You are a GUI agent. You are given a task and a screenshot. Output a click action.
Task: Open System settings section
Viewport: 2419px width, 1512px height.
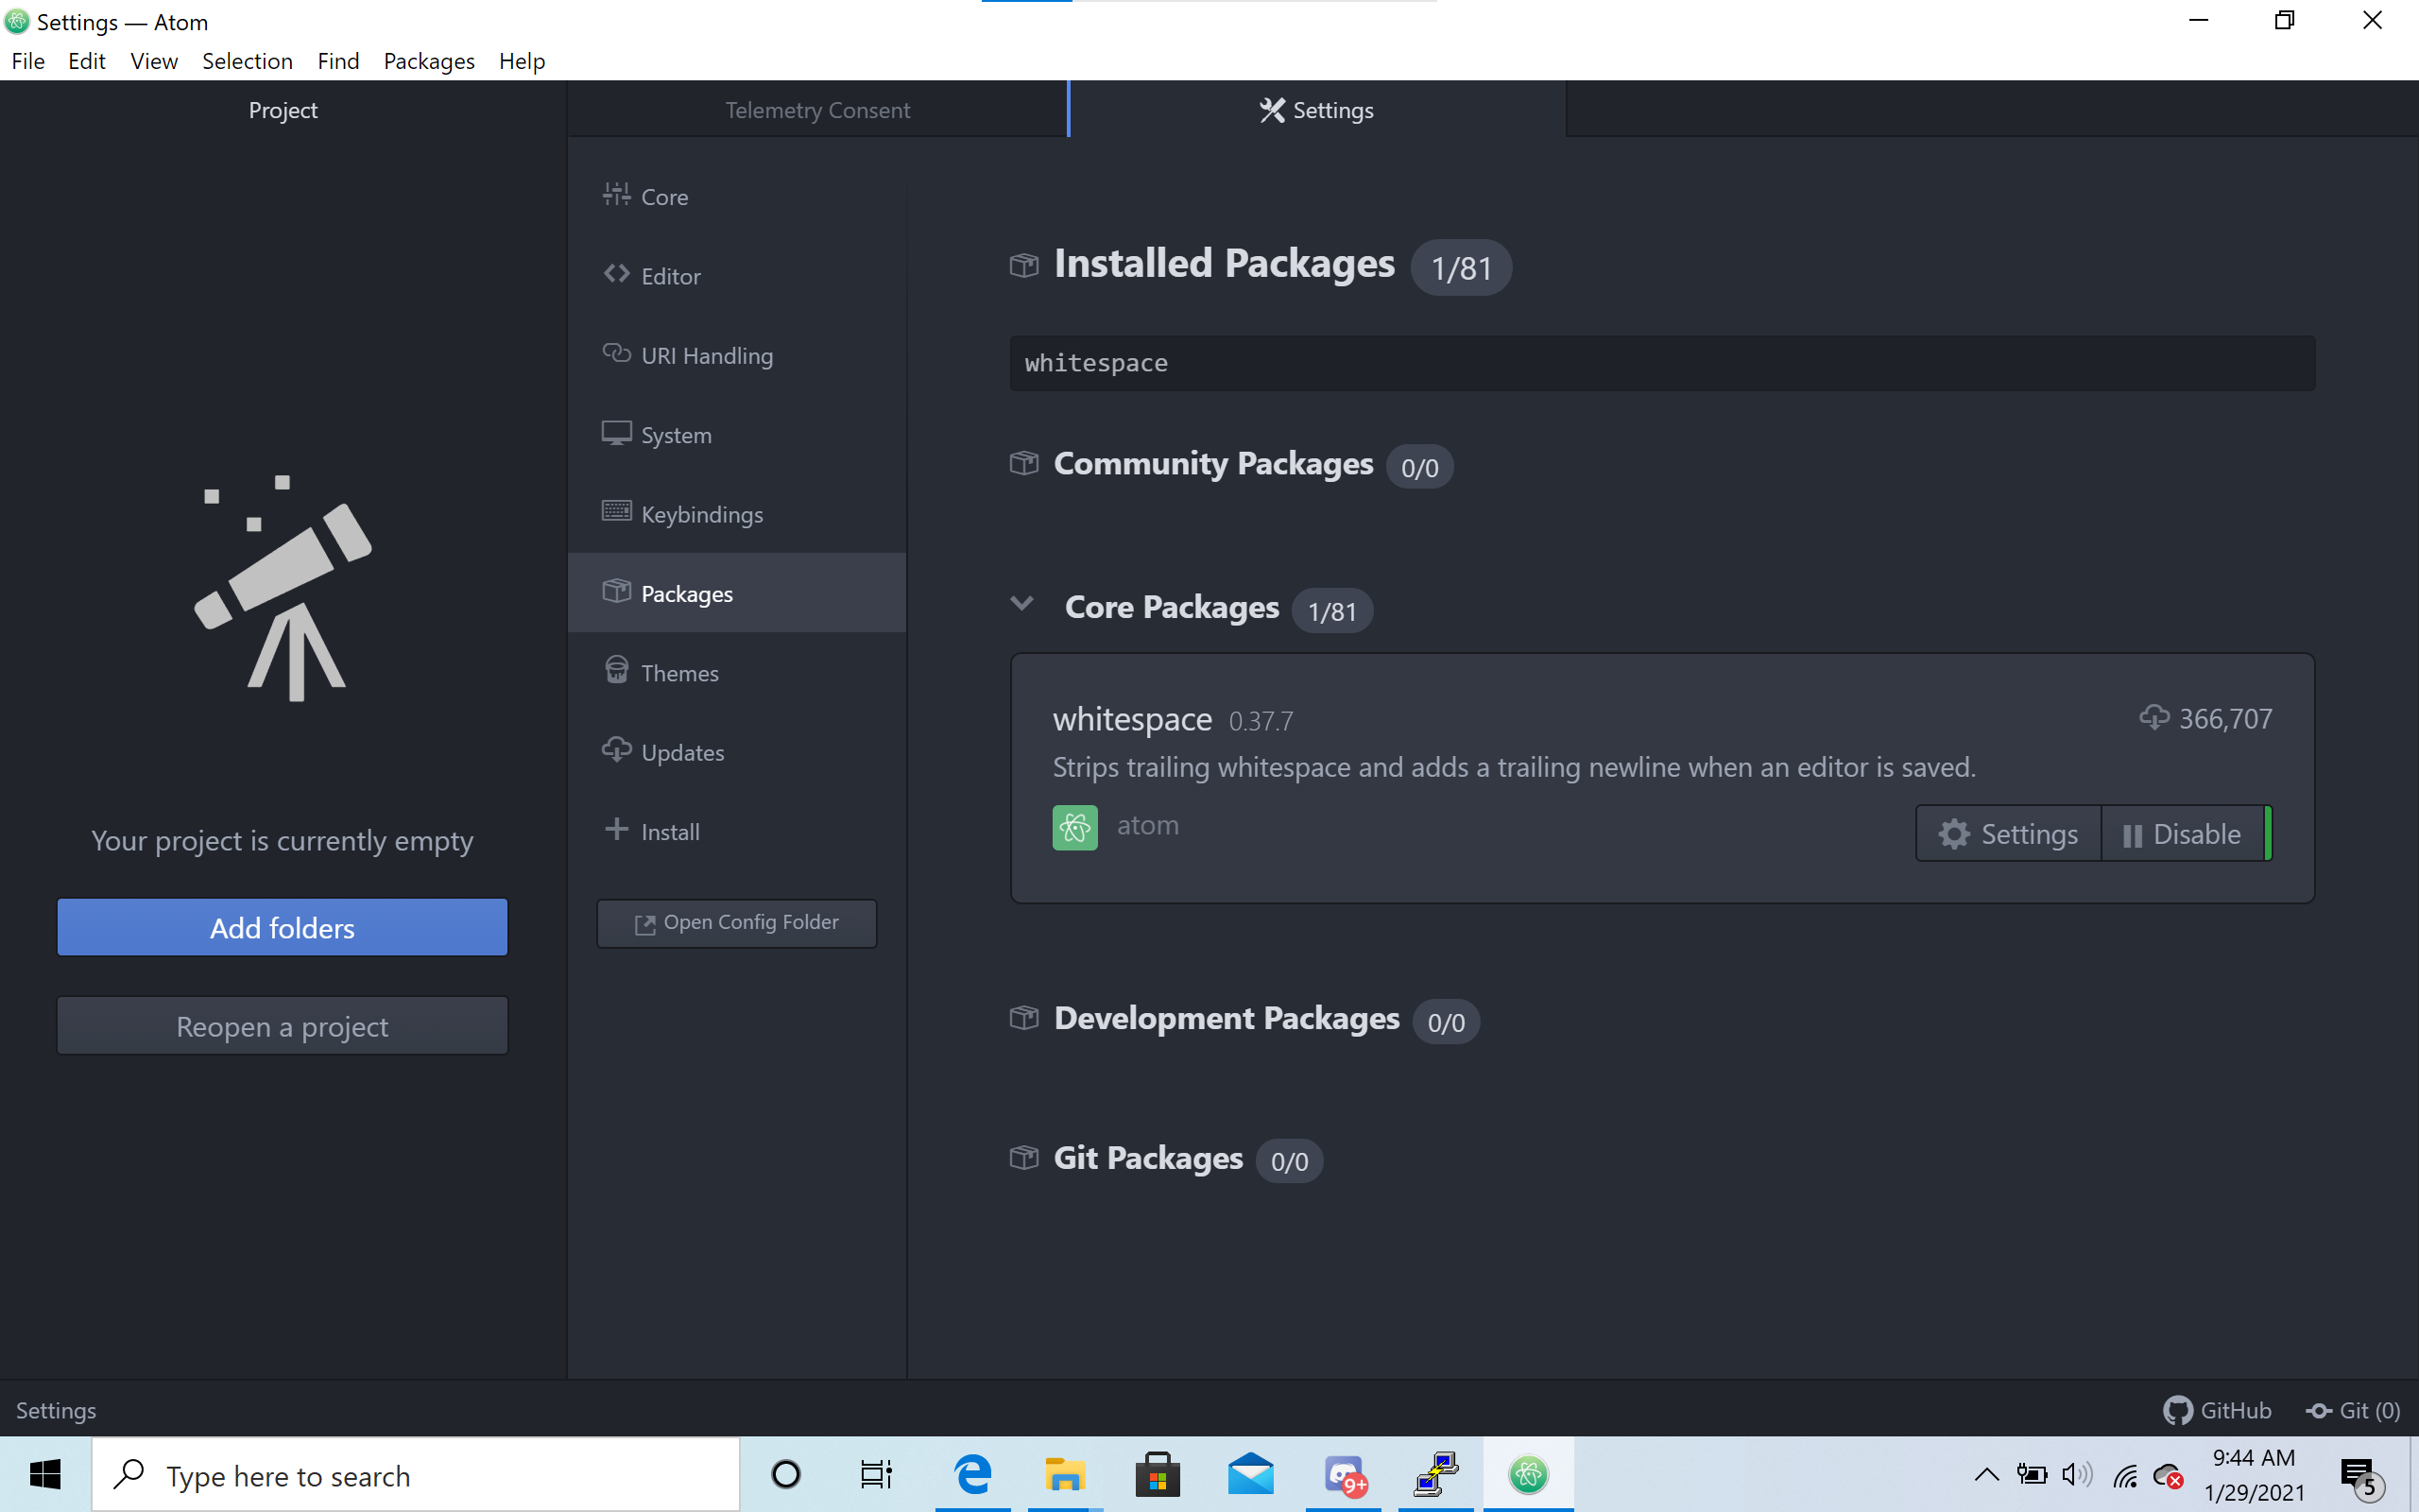click(x=737, y=435)
